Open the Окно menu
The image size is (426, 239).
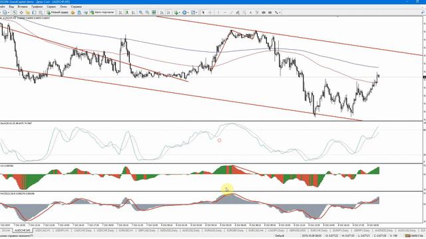[x=63, y=7]
